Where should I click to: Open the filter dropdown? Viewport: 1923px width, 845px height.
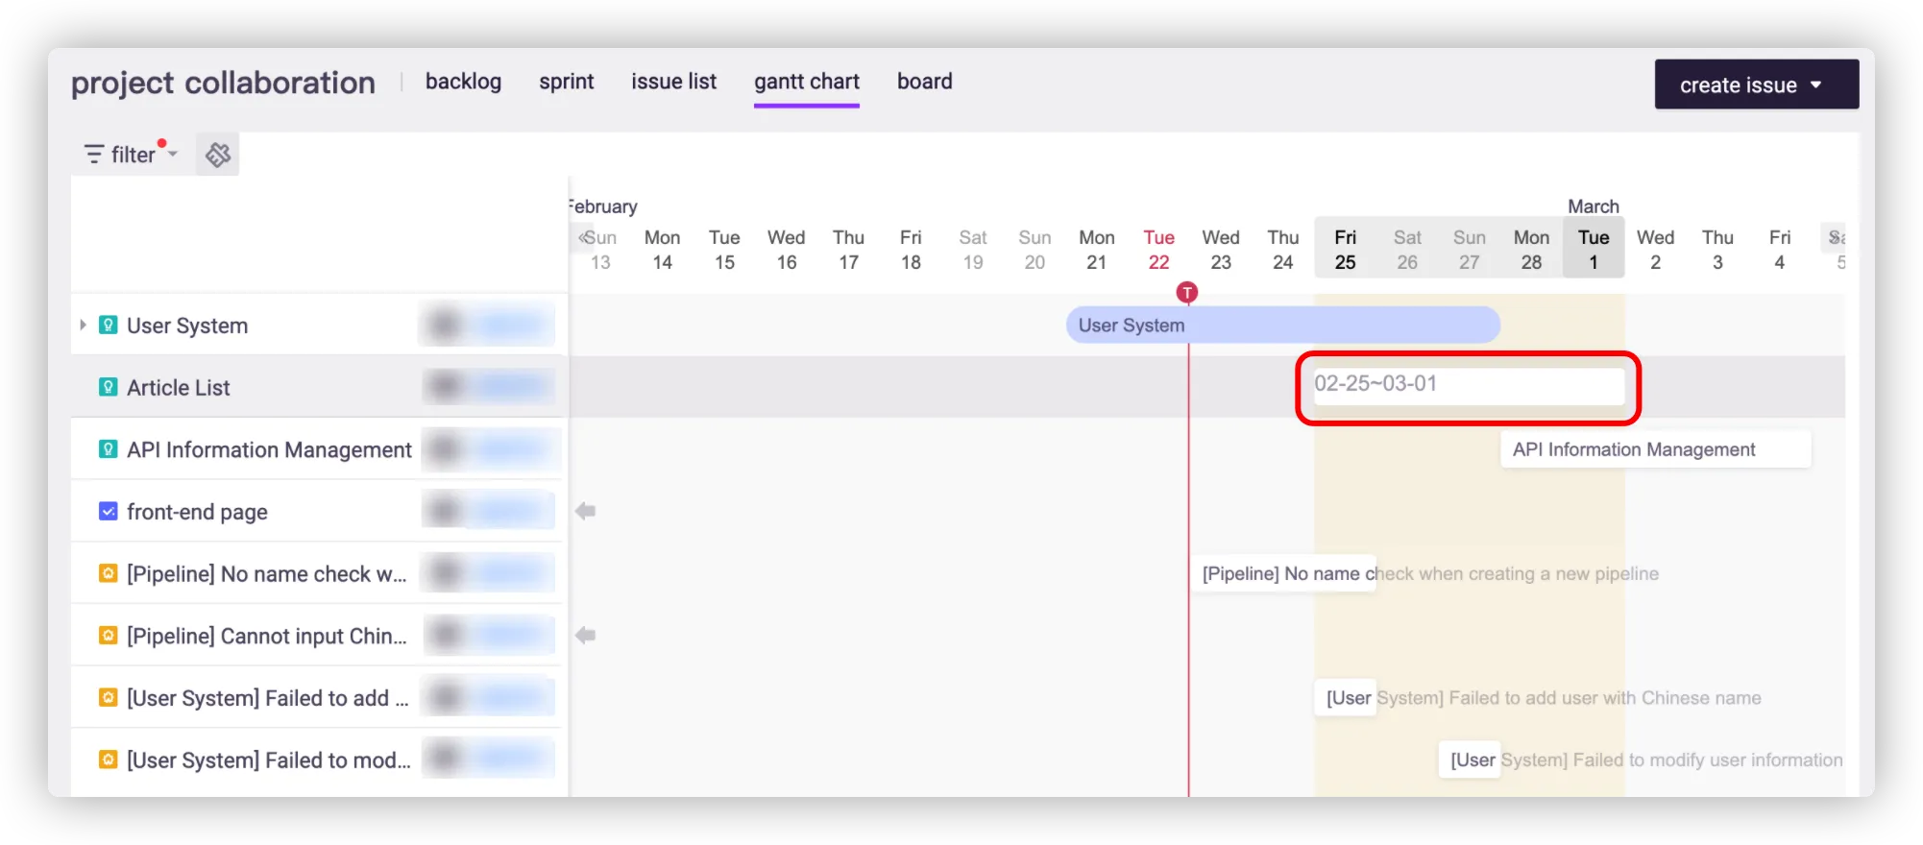(x=132, y=155)
